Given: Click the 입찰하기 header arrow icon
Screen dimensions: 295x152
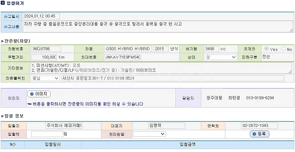Looking at the screenshot, I should [x=3, y=3].
